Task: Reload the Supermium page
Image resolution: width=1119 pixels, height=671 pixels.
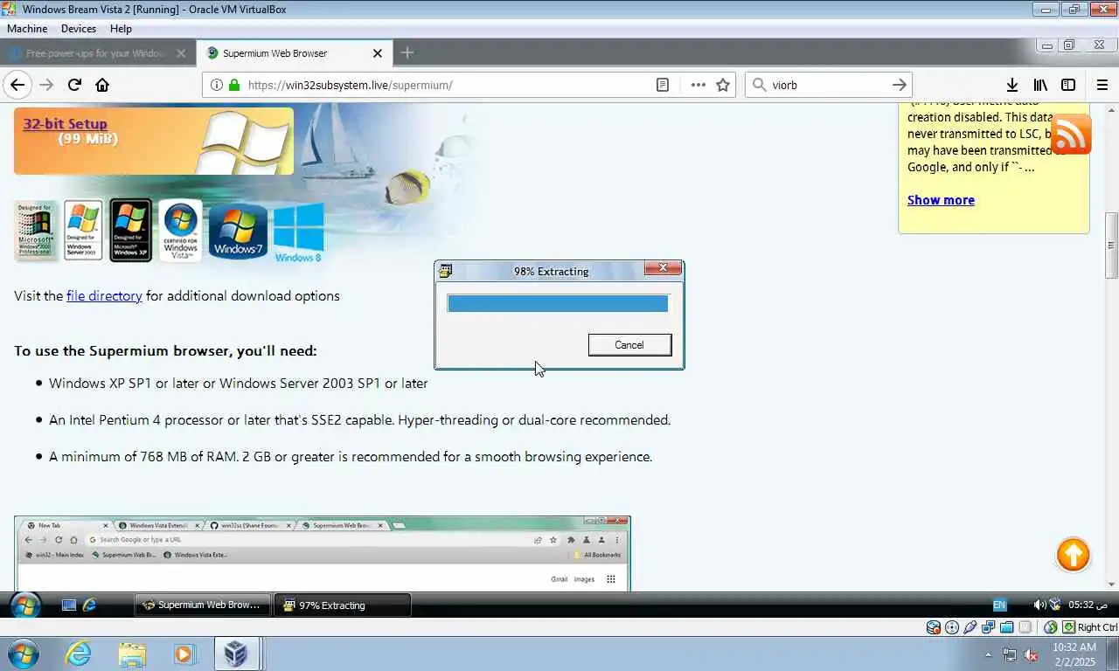Action: pos(74,85)
